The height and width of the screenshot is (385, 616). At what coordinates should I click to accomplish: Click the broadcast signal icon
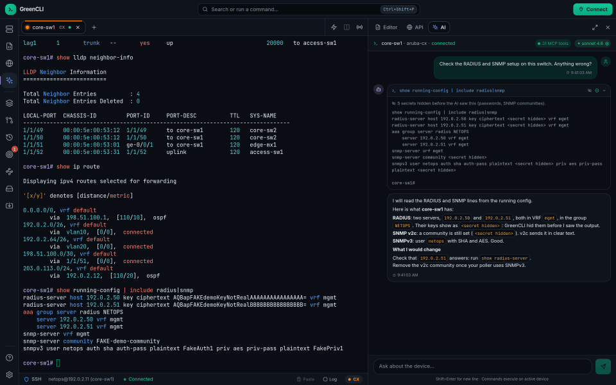[359, 27]
